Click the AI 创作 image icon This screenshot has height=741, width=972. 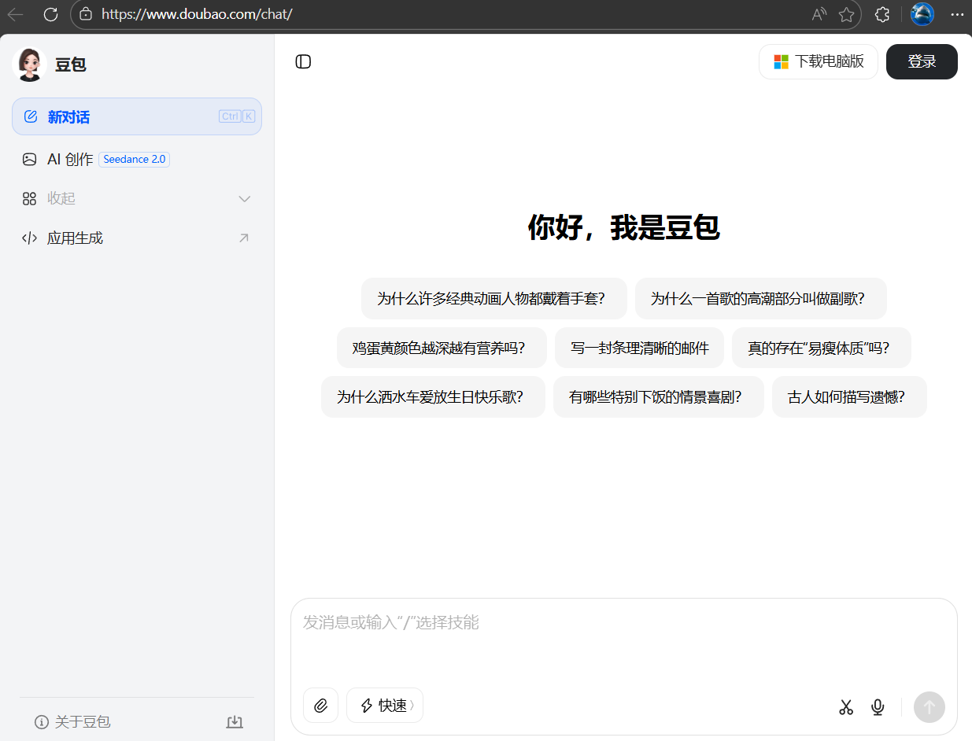coord(29,159)
